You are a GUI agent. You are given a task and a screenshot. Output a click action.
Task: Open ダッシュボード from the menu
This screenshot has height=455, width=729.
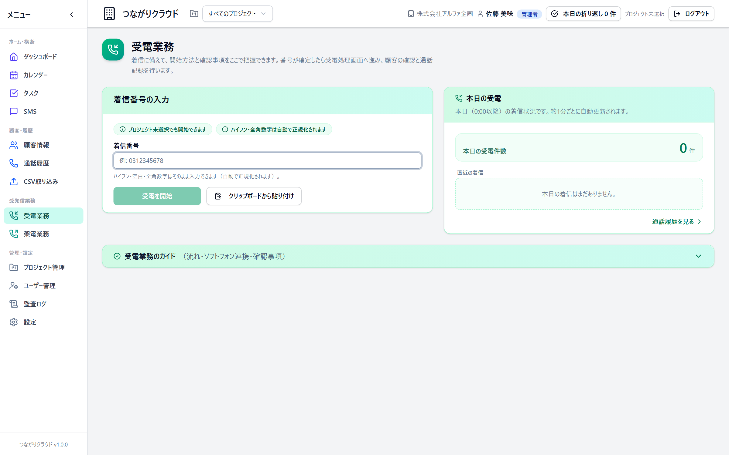tap(43, 57)
